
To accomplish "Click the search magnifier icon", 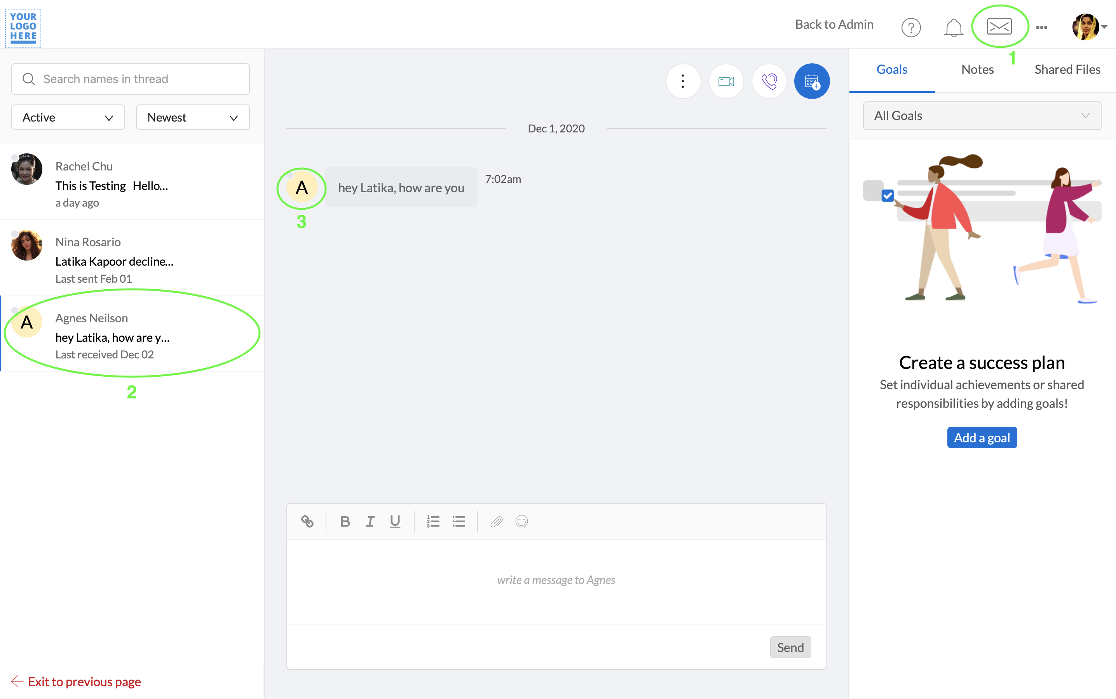I will pyautogui.click(x=28, y=78).
